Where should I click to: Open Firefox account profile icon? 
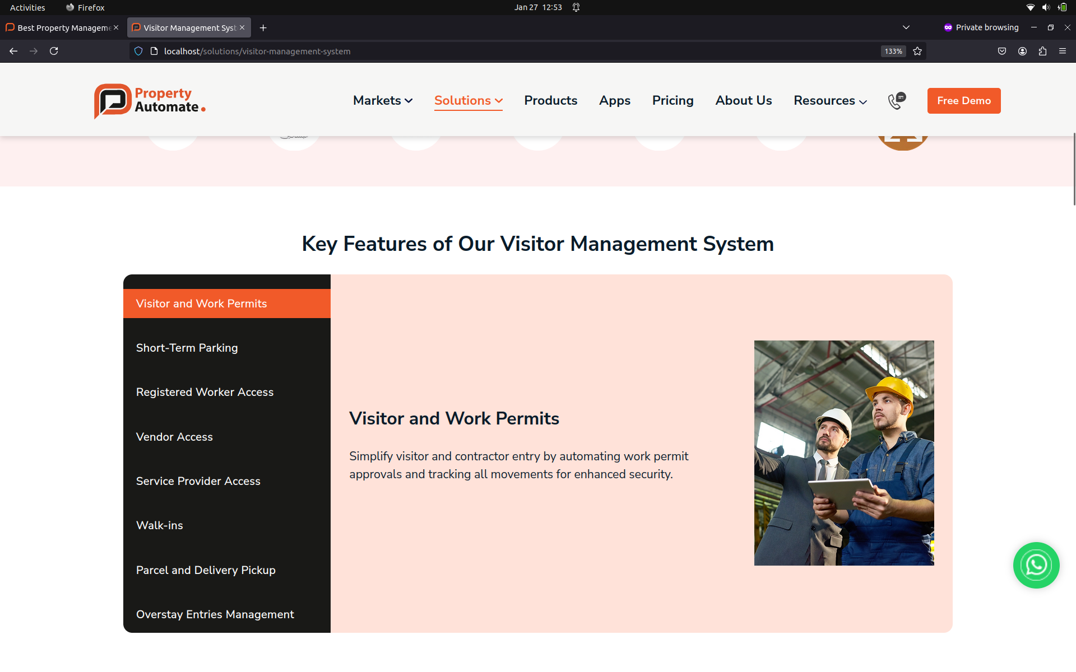1022,51
